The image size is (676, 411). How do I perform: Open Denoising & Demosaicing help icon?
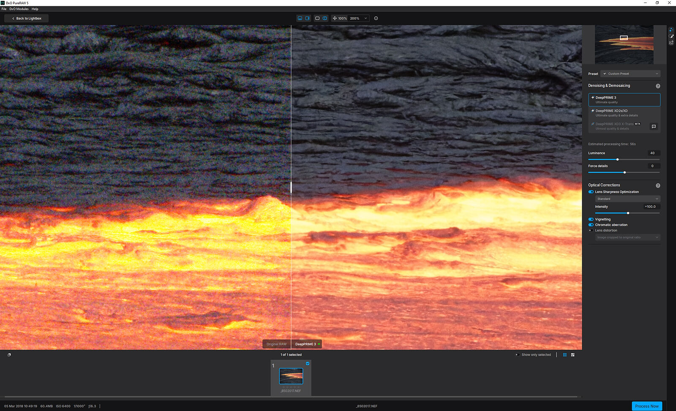pyautogui.click(x=658, y=86)
